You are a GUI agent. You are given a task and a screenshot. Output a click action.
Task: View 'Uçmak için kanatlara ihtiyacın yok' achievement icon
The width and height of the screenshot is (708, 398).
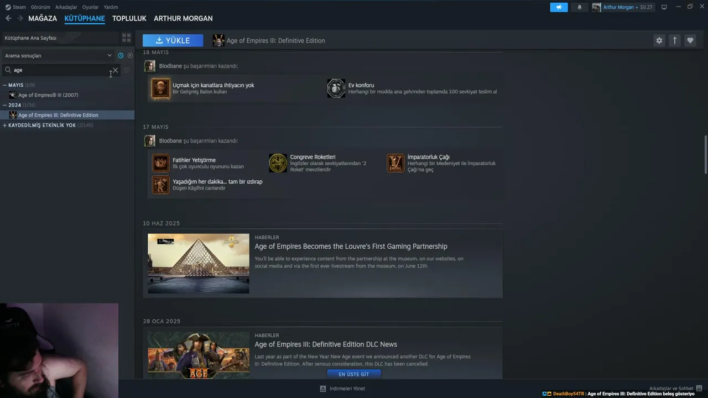pos(160,88)
